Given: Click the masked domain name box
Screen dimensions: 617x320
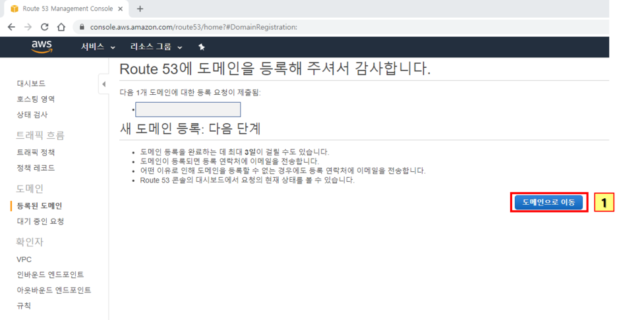Looking at the screenshot, I should point(188,110).
